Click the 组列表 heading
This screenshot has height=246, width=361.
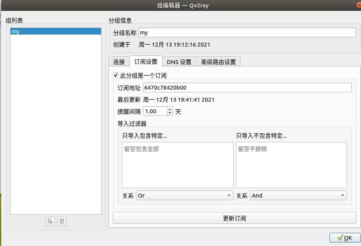pyautogui.click(x=14, y=21)
